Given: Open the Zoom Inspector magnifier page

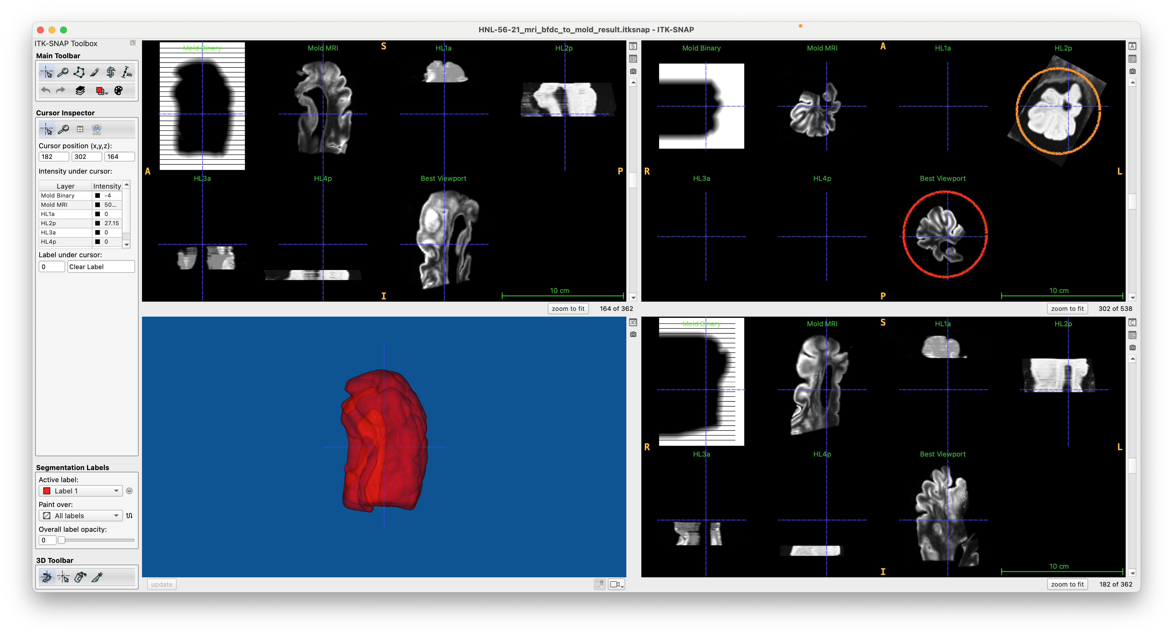Looking at the screenshot, I should click(63, 130).
